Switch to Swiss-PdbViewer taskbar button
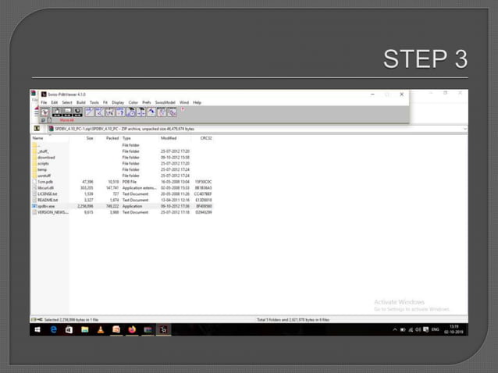 163,330
